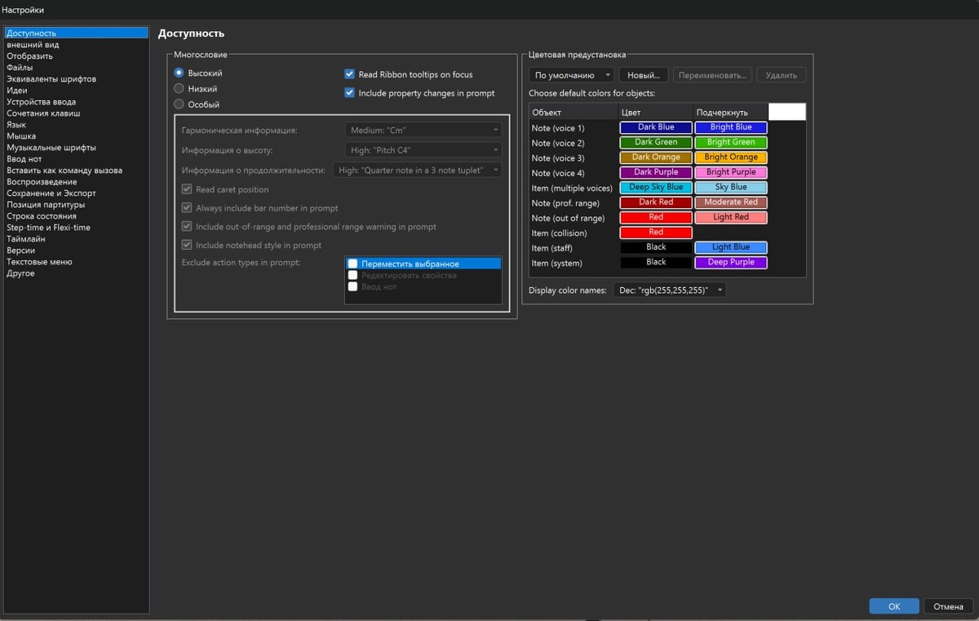Open Отобразить settings page

[x=77, y=55]
